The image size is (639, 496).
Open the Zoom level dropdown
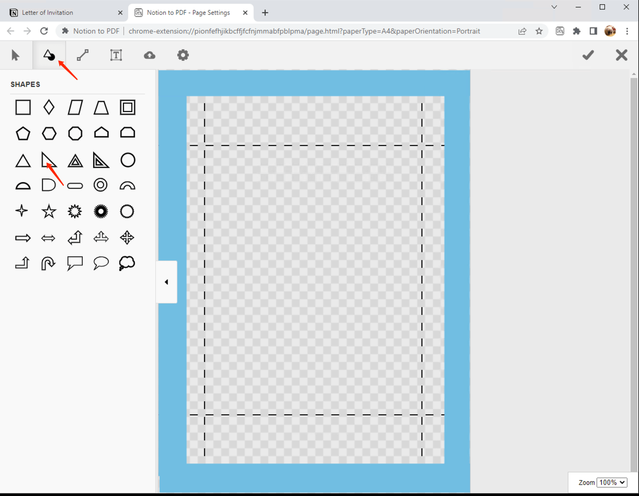tap(611, 482)
